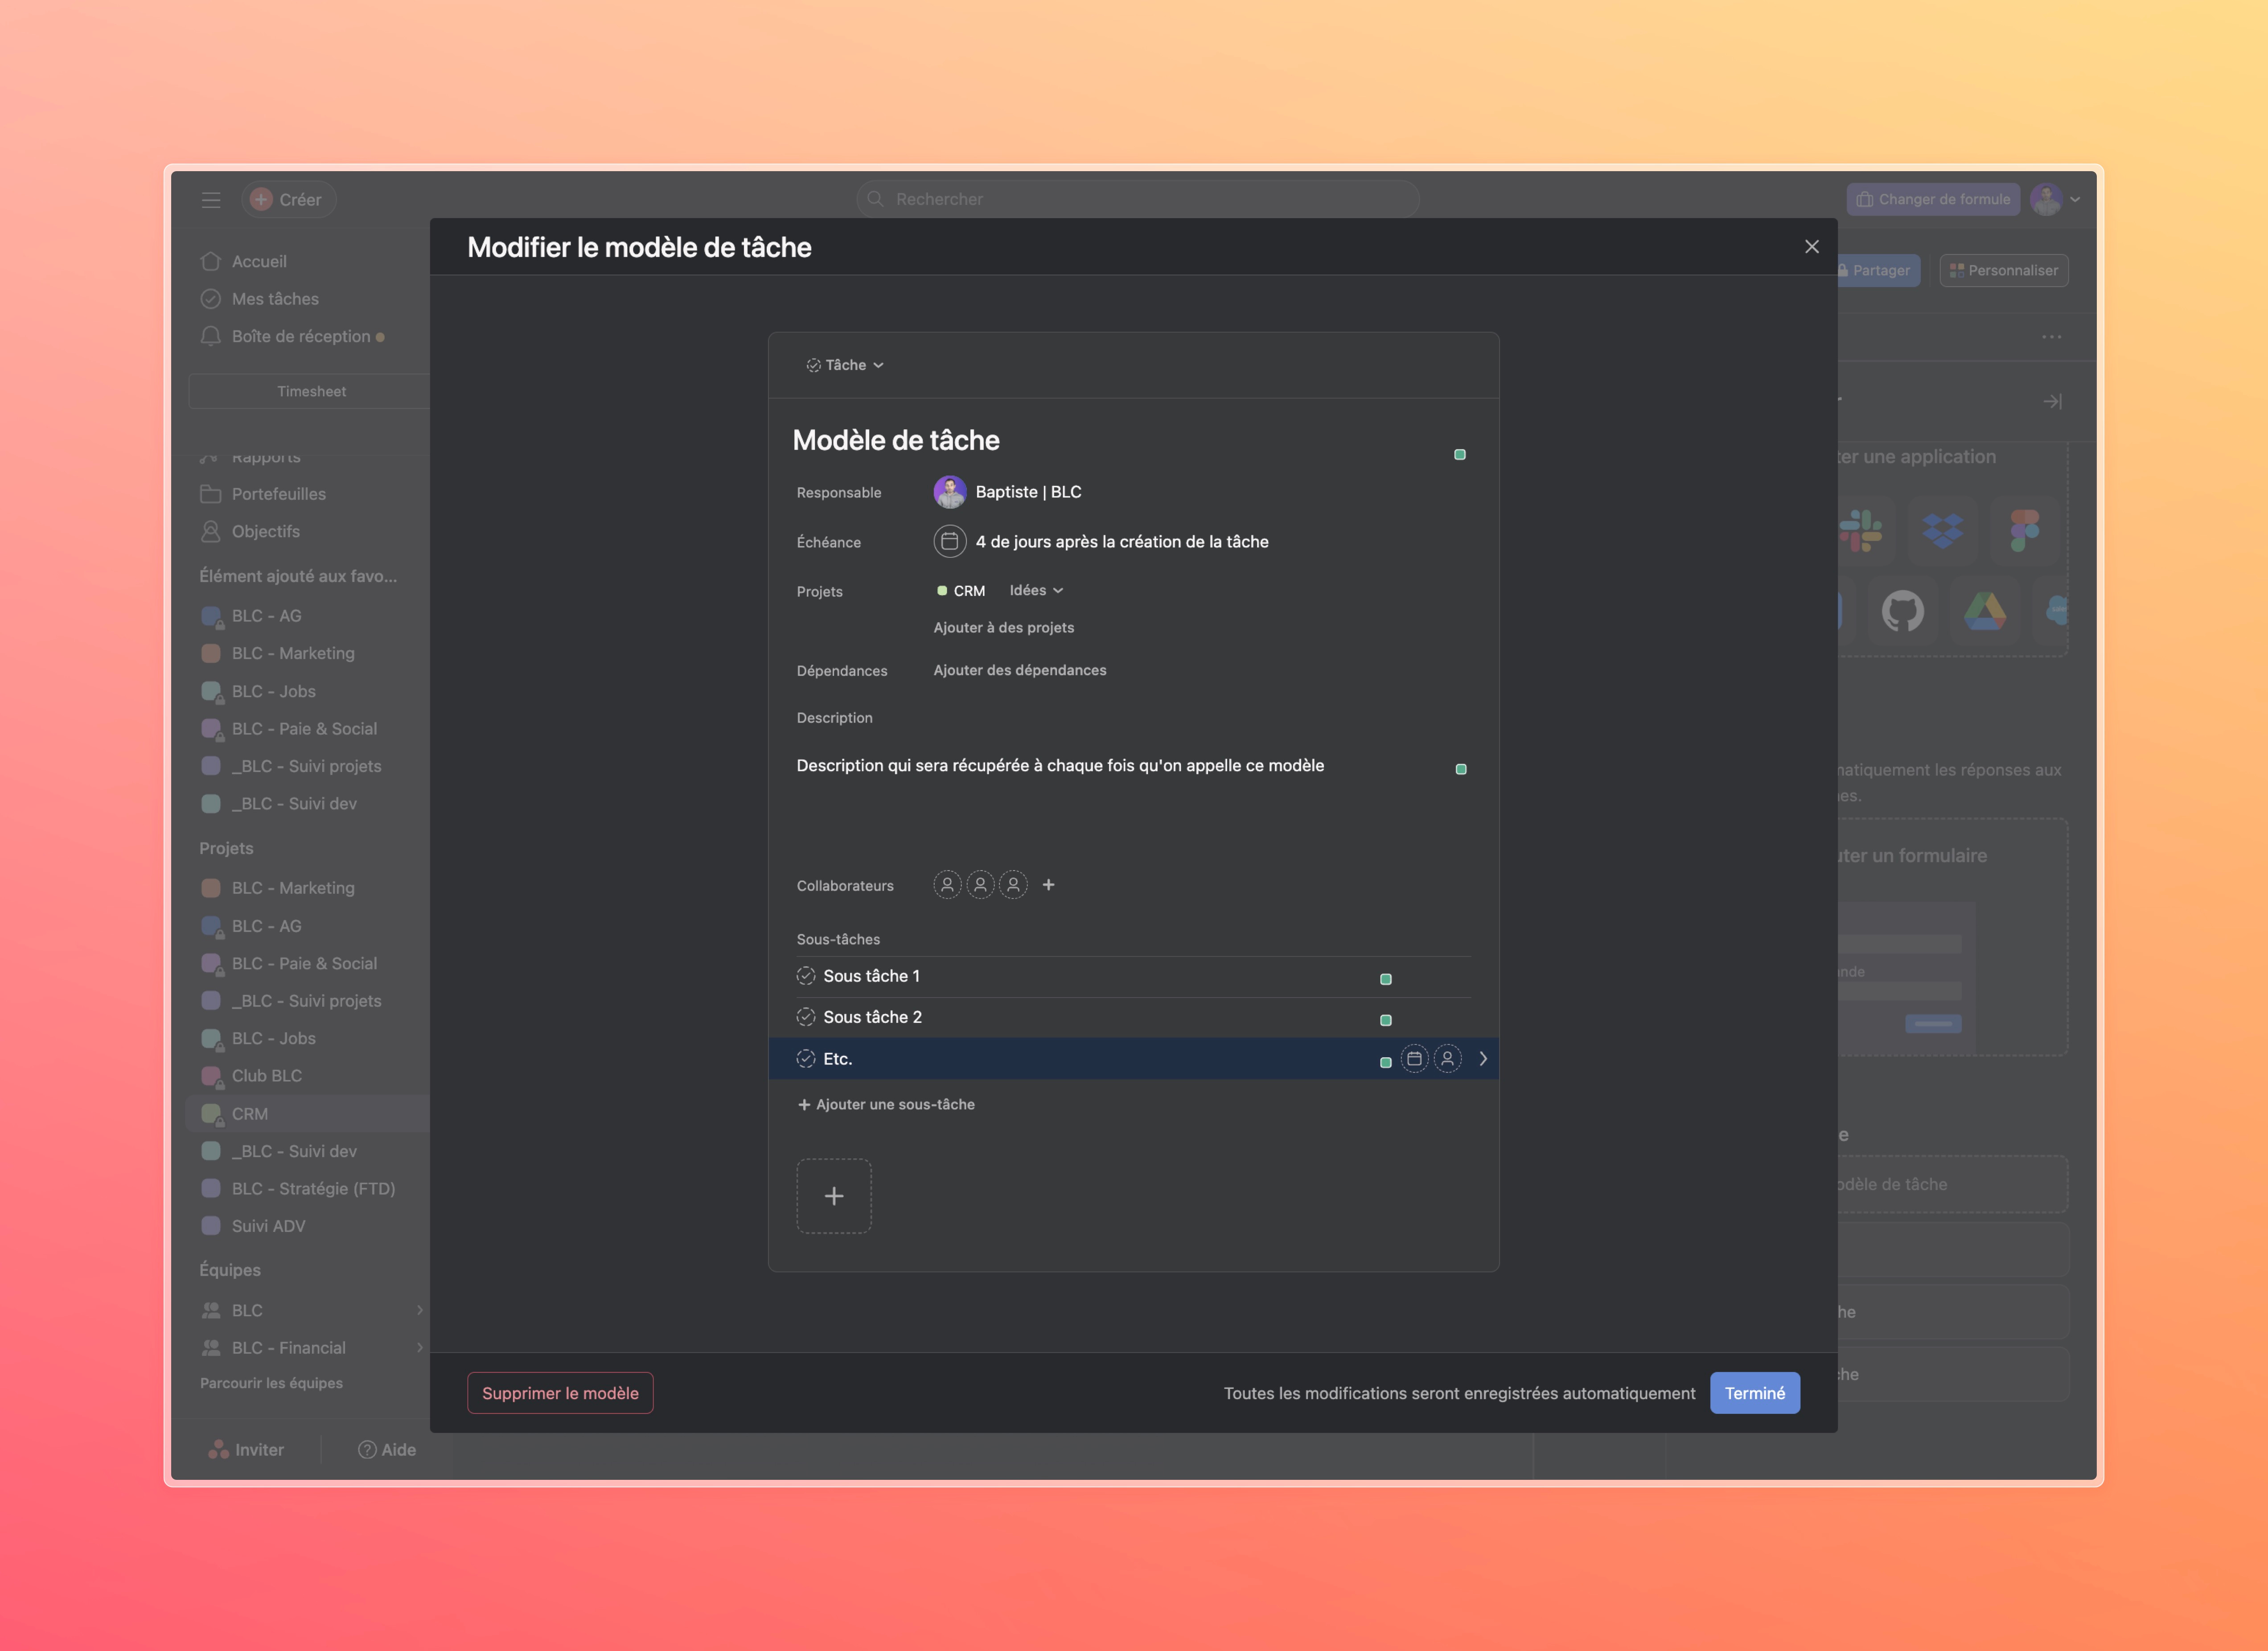This screenshot has height=1651, width=2268.
Task: Click Parcourir les équipes link
Action: pyautogui.click(x=271, y=1383)
